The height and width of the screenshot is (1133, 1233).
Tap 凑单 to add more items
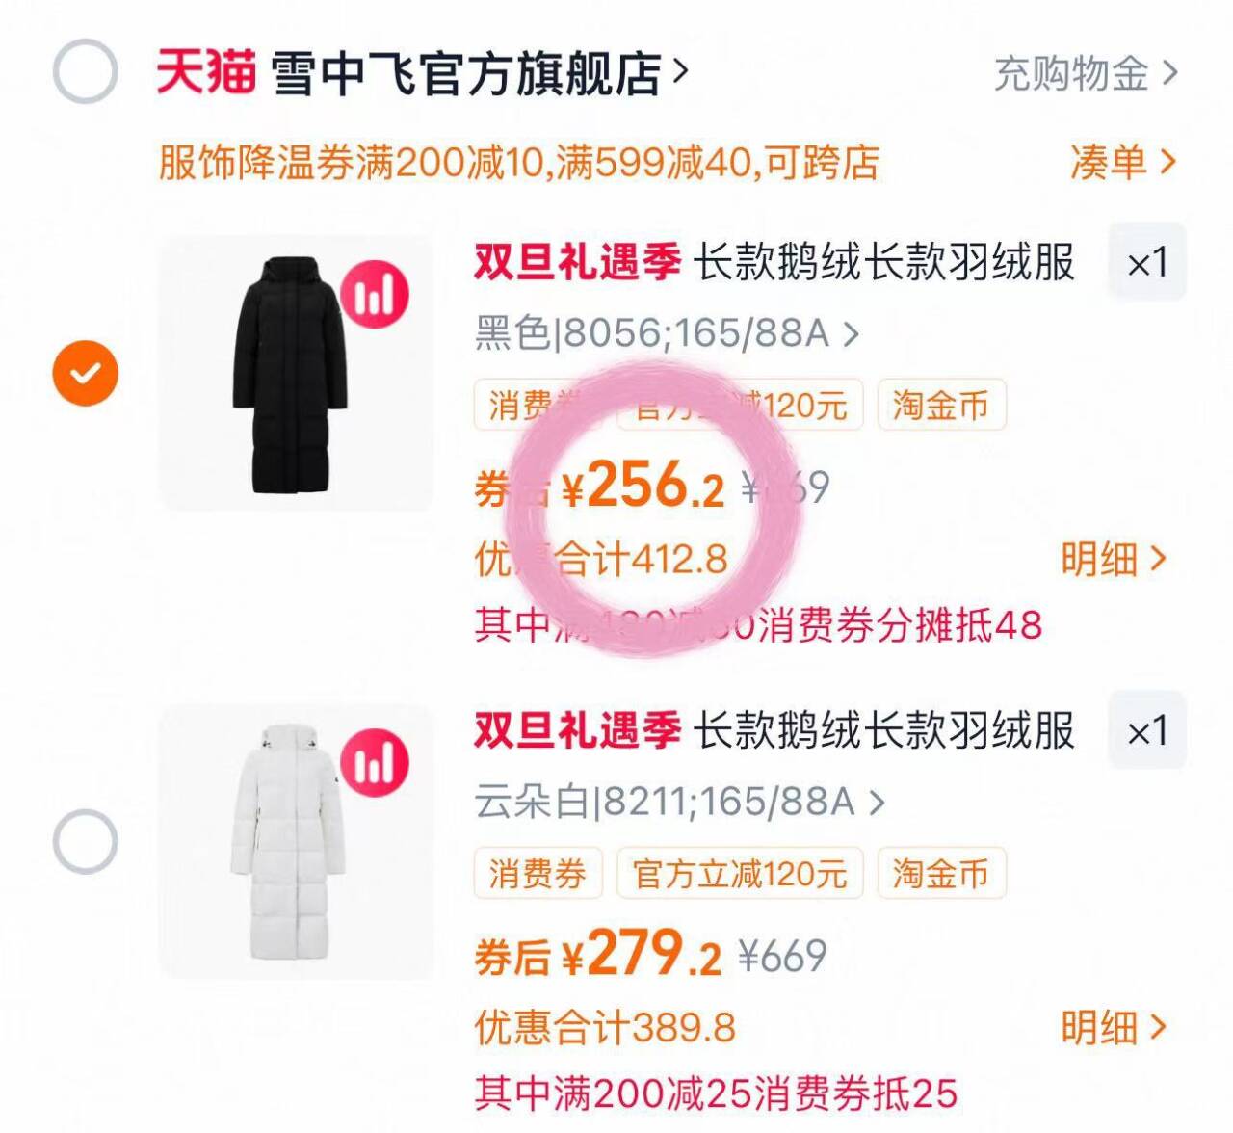coord(1123,162)
